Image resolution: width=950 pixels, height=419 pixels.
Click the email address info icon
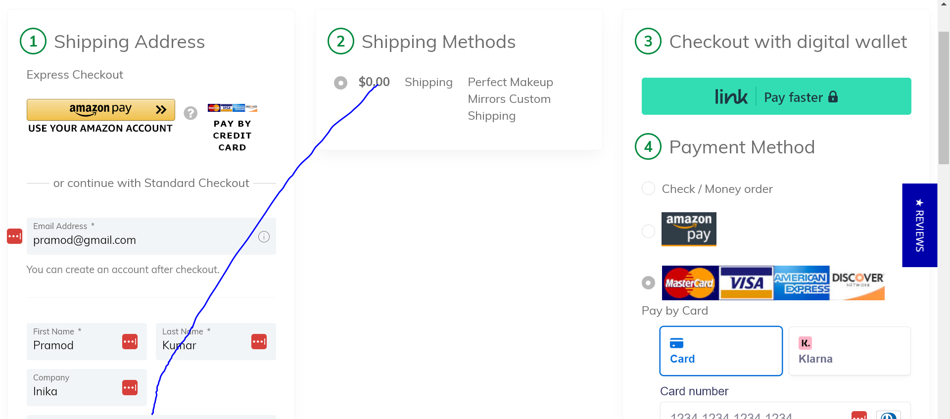264,237
